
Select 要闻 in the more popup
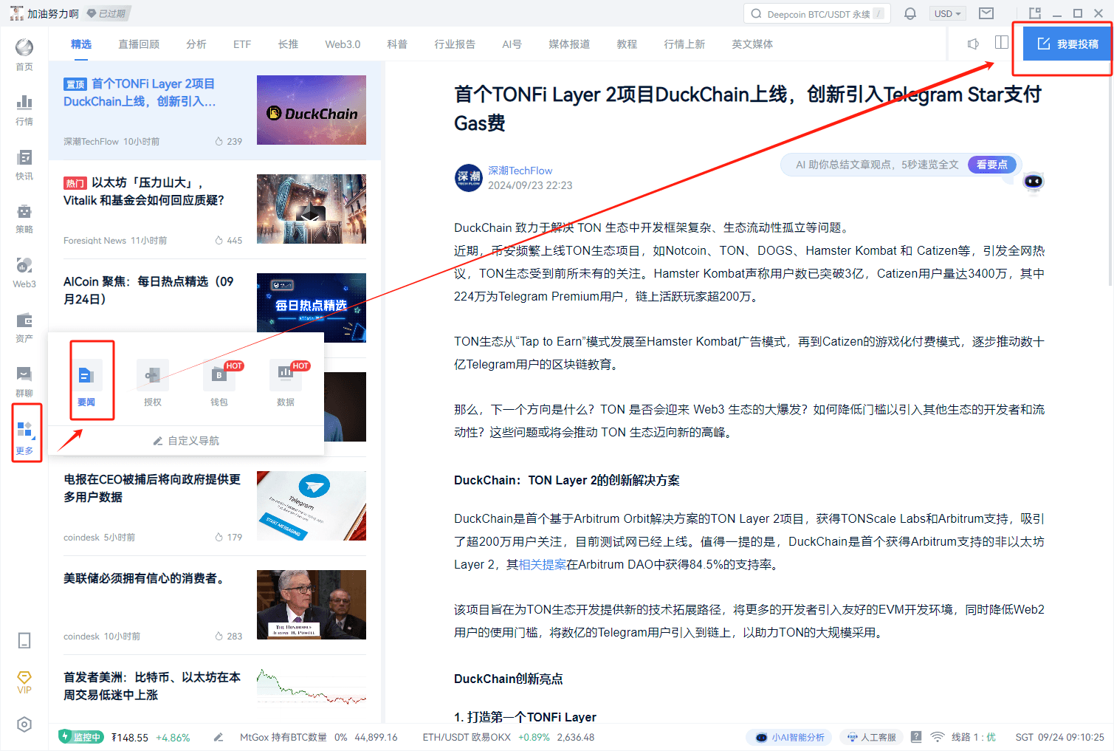(86, 383)
